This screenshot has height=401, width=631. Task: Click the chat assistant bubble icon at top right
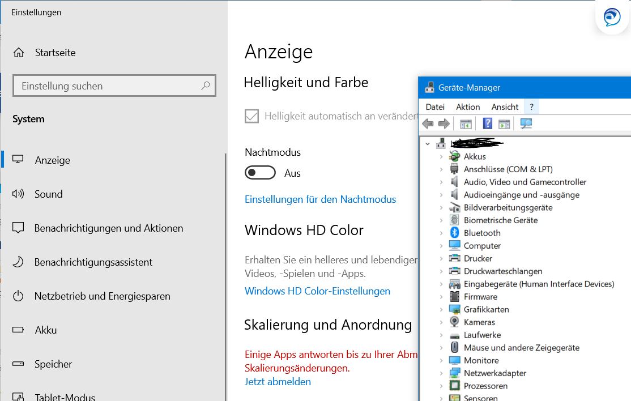click(612, 18)
